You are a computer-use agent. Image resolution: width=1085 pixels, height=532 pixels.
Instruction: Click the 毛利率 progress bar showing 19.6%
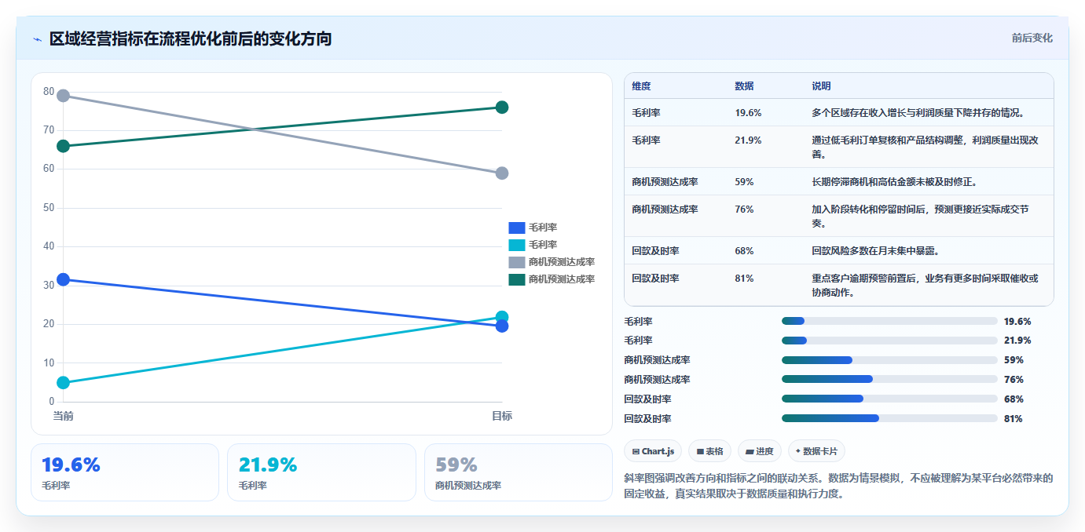coord(889,321)
